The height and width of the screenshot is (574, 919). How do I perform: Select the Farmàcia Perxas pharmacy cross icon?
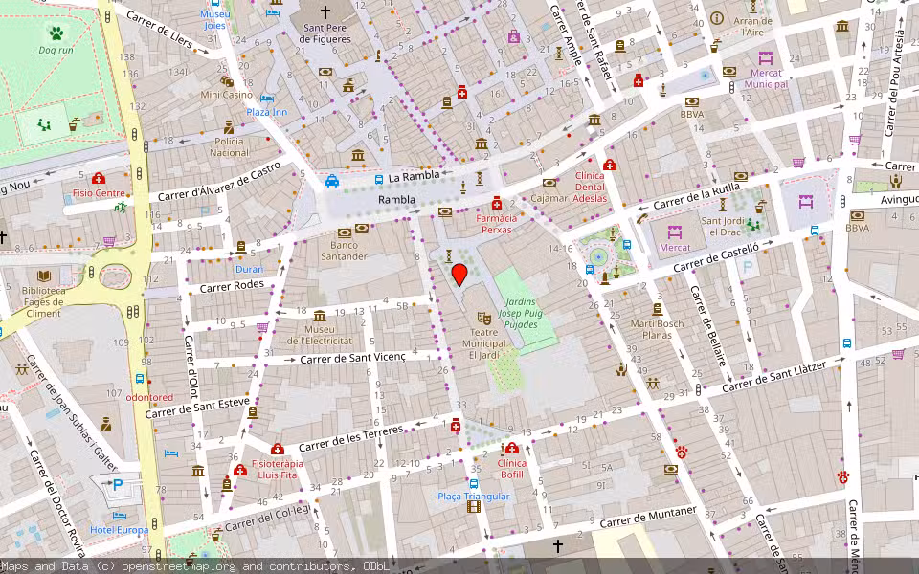coord(499,203)
